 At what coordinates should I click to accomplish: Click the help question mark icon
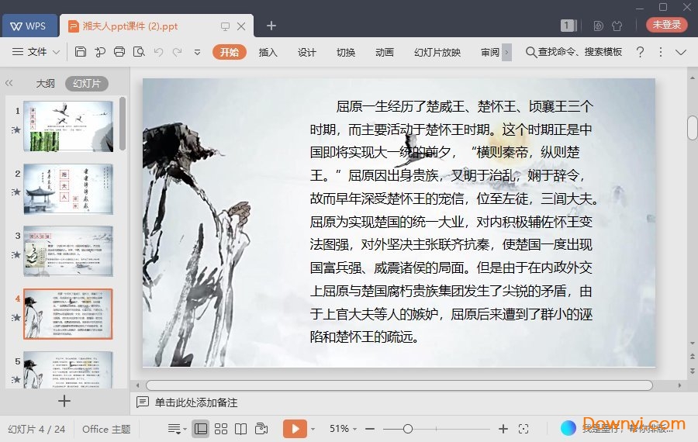coord(640,52)
